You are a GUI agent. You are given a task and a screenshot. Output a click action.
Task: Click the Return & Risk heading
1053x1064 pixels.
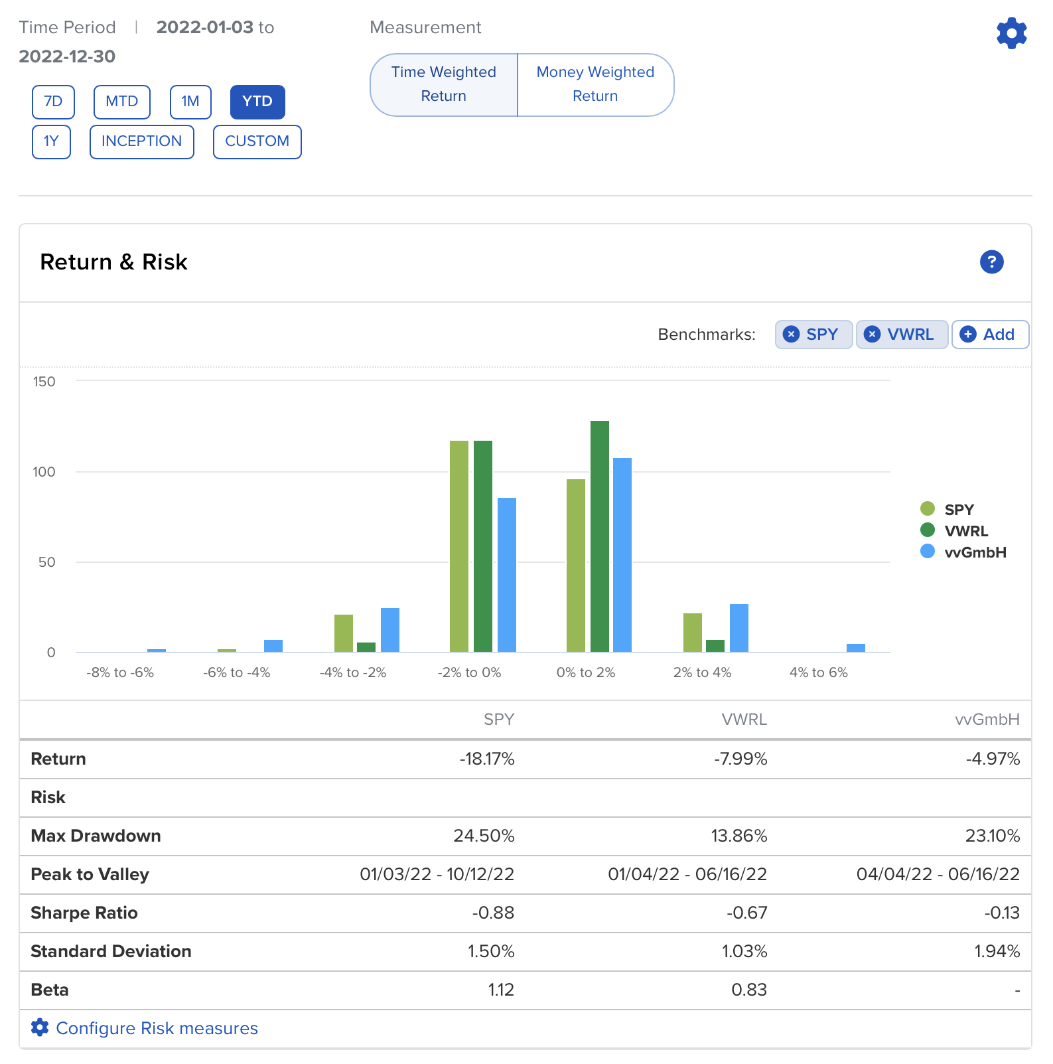(114, 262)
